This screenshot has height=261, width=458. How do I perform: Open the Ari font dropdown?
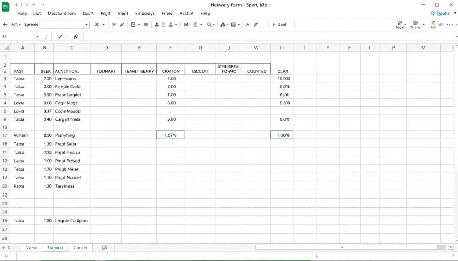[16, 24]
